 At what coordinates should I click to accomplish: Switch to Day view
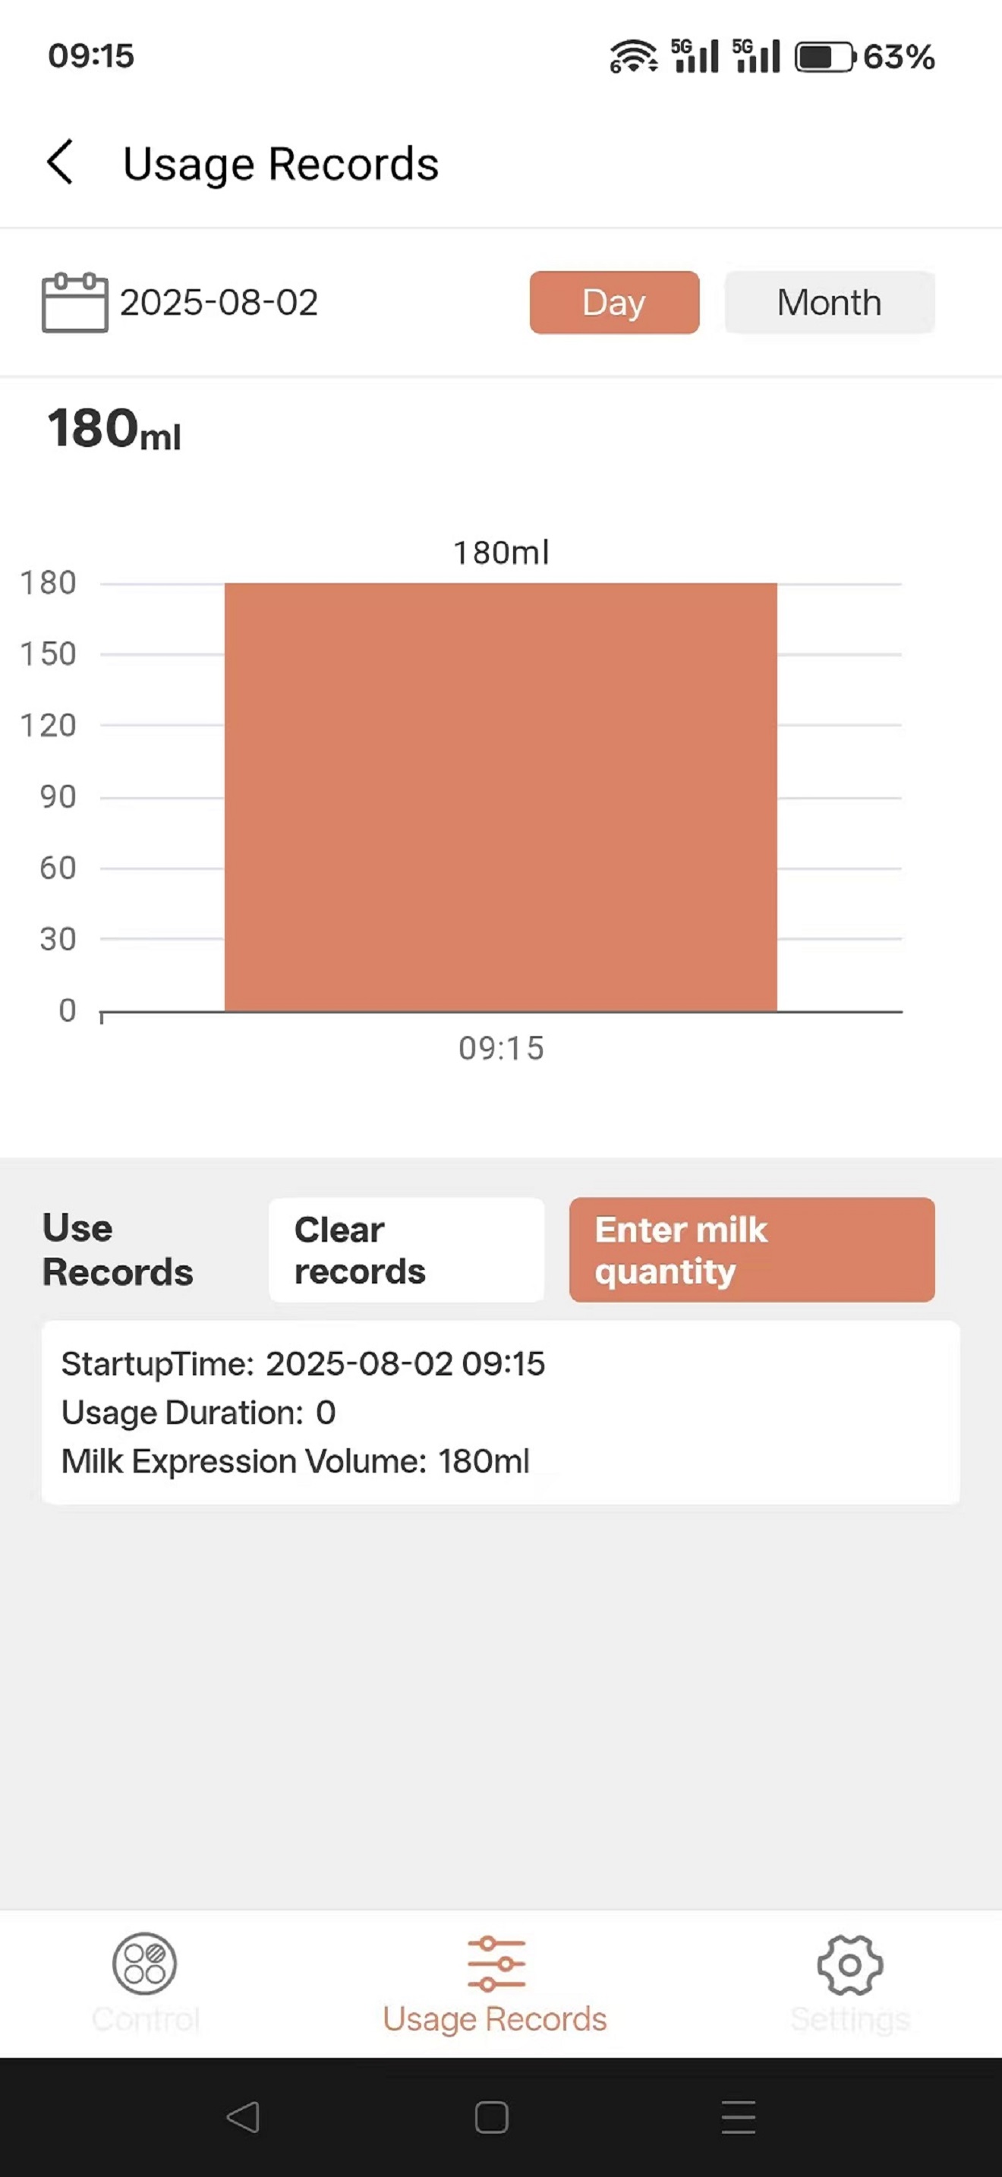614,303
